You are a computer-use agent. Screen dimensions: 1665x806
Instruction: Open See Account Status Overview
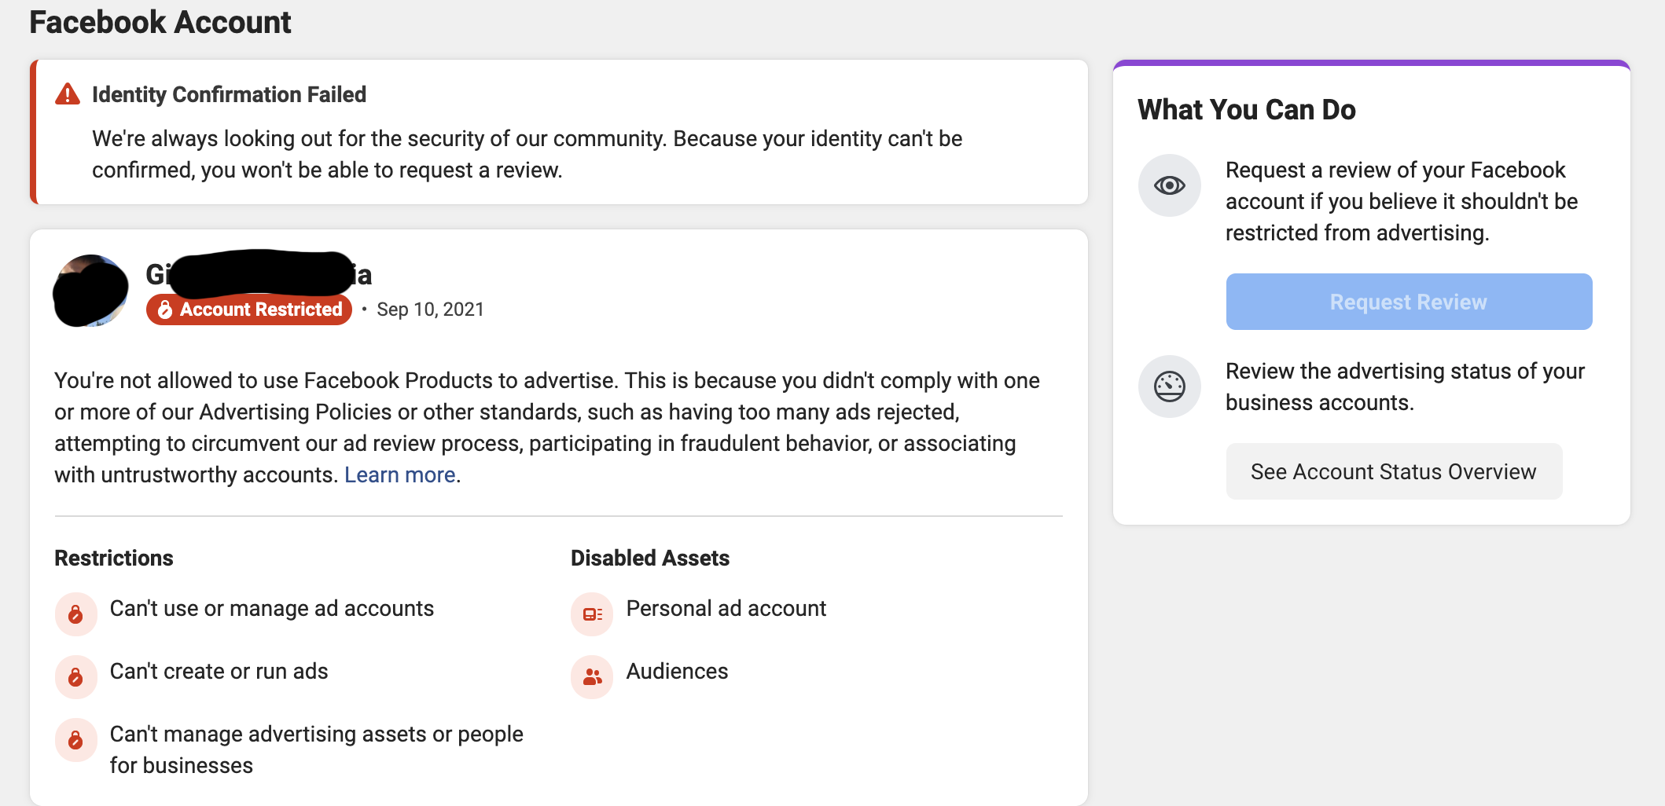(1394, 471)
